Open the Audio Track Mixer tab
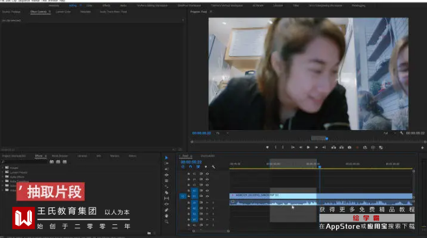This screenshot has height=238, width=427. (113, 12)
